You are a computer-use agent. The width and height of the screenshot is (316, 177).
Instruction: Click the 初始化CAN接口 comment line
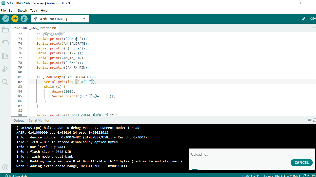(x=51, y=34)
